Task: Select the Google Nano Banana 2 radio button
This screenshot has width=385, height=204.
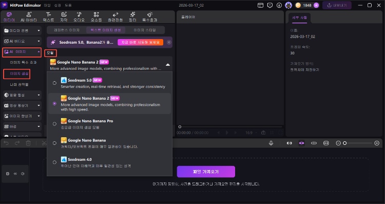Action: pyautogui.click(x=54, y=104)
